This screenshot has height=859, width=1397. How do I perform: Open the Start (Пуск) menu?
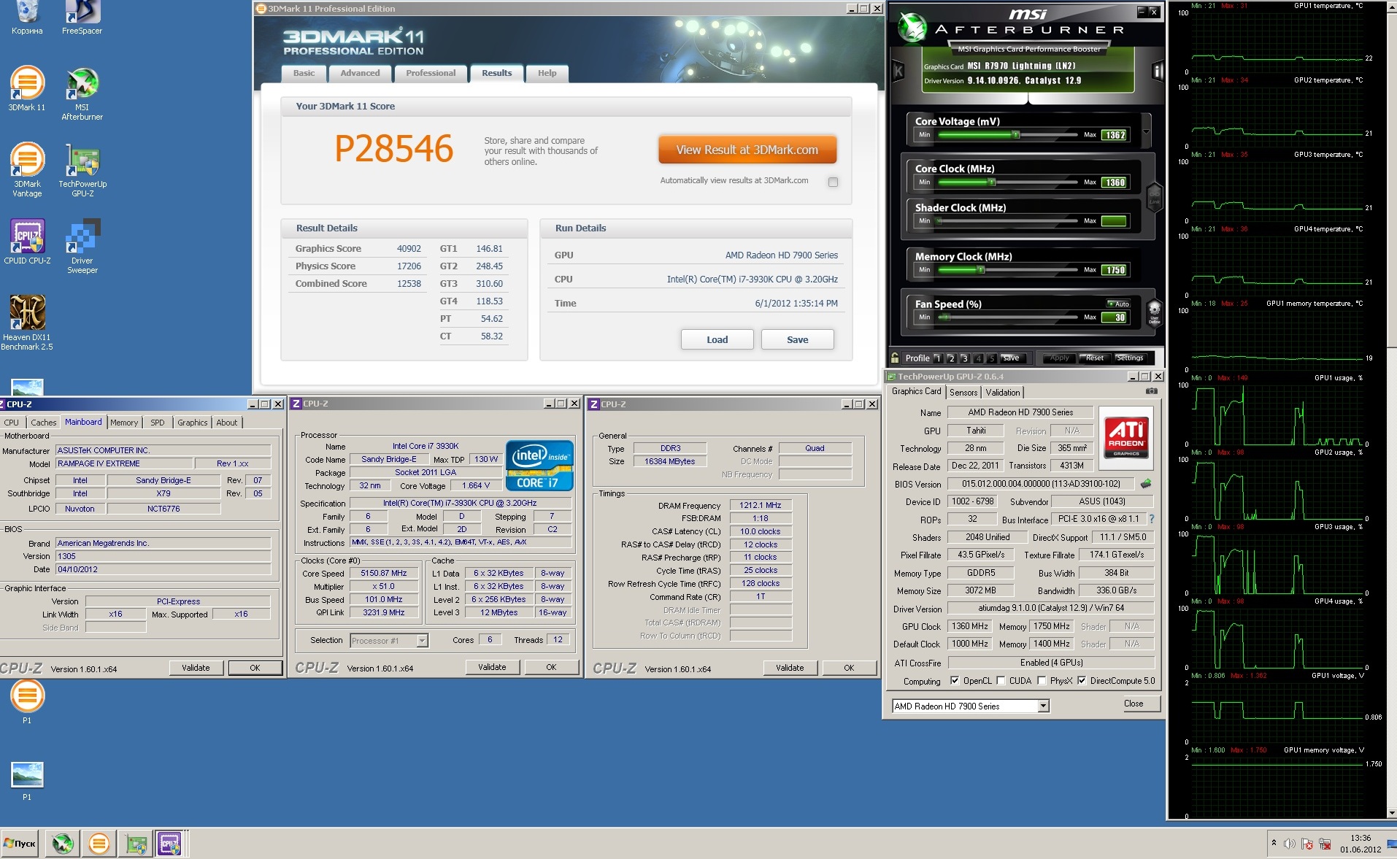[20, 844]
